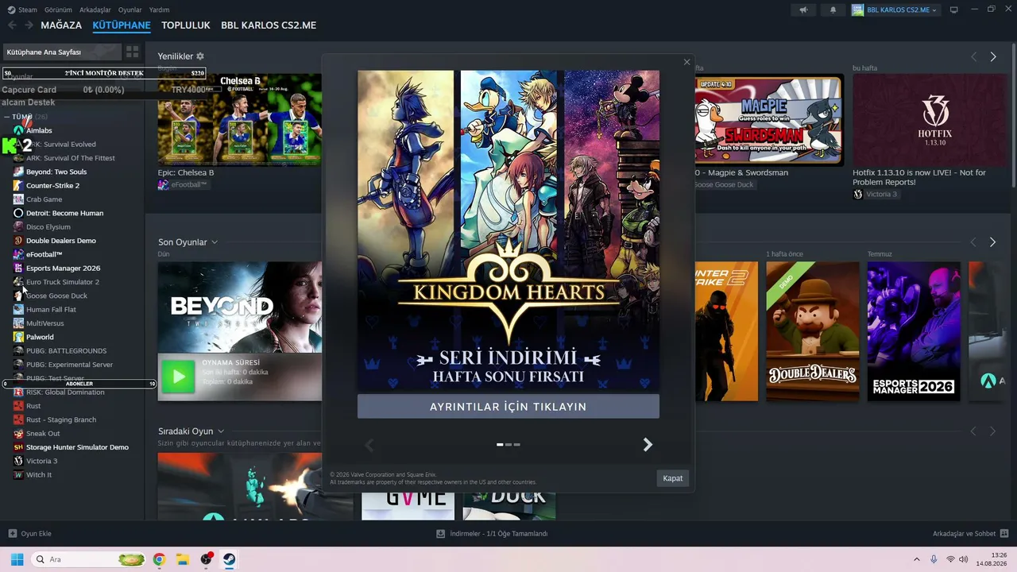Image resolution: width=1017 pixels, height=572 pixels.
Task: Open the Yardım menu
Action: tap(160, 10)
